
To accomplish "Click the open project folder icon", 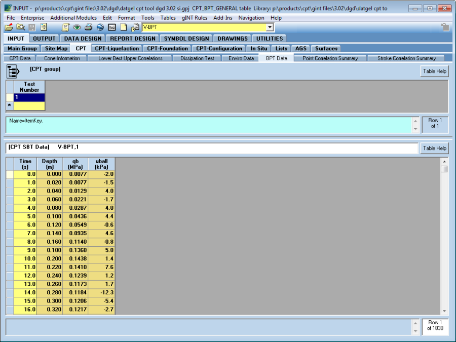I will coord(9,27).
